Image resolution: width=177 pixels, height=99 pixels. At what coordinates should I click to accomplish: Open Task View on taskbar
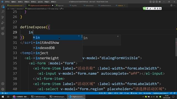click(x=8, y=97)
